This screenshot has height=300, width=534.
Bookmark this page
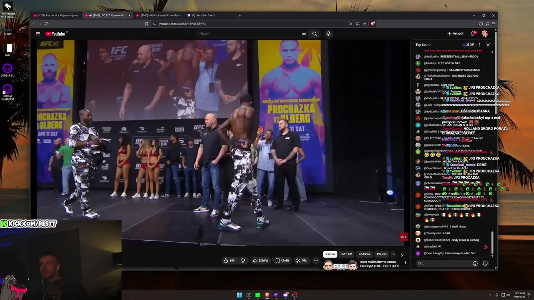146,24
